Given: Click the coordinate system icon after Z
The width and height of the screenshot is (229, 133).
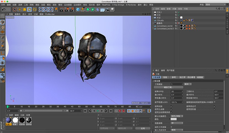Looking at the screenshot, I should tap(56, 9).
